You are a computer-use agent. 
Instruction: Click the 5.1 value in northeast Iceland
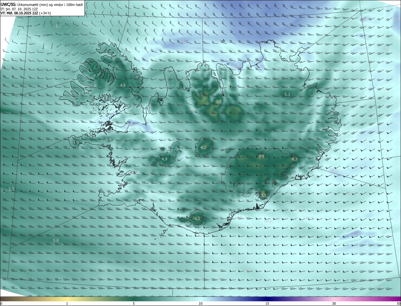(287, 94)
